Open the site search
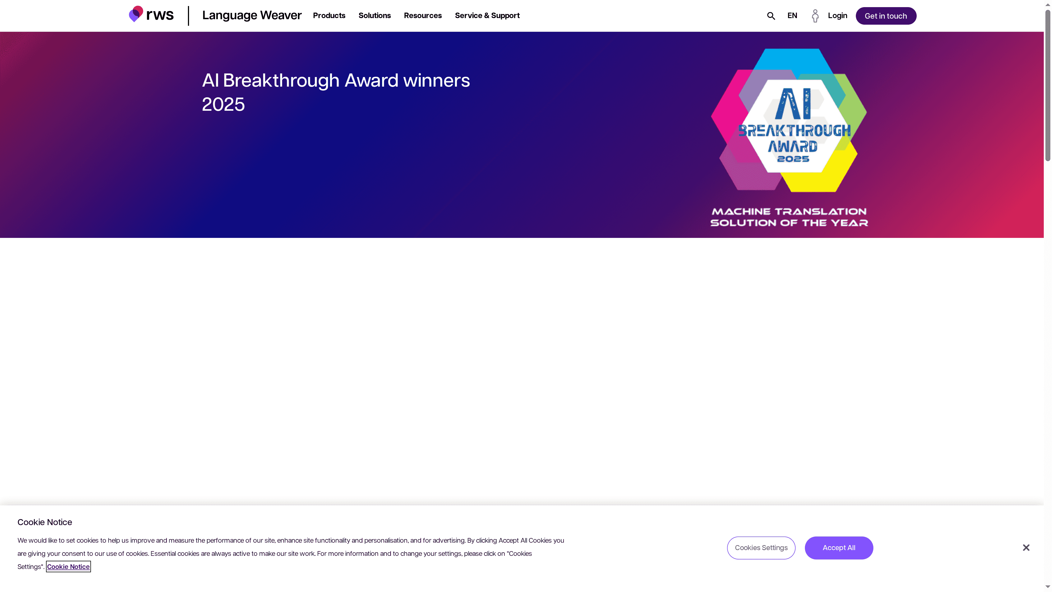This screenshot has height=592, width=1052. 771,16
